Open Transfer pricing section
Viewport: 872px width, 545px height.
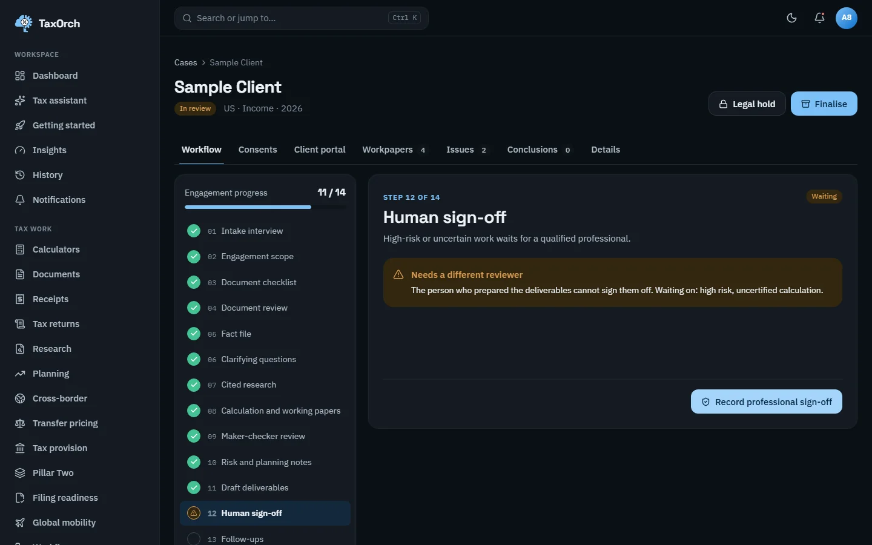[80, 423]
